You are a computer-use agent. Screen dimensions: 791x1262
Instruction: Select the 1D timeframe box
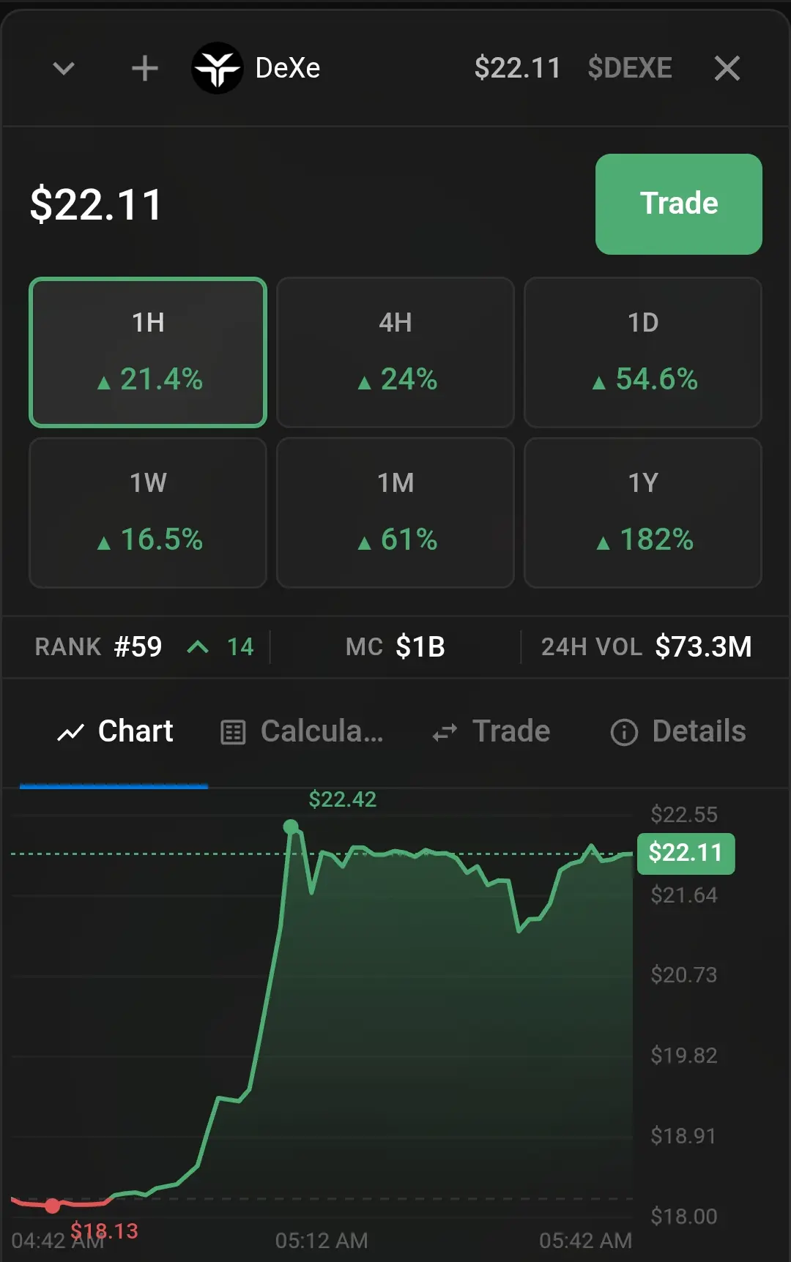pyautogui.click(x=643, y=352)
